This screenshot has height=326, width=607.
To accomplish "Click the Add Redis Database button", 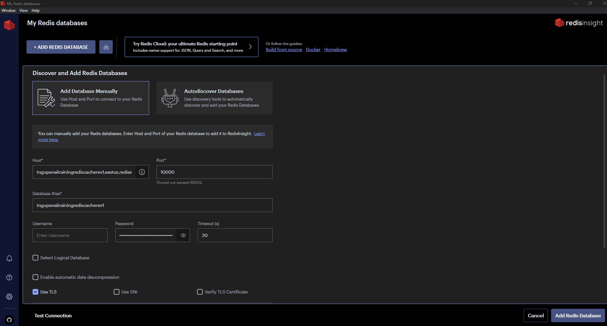I will [x=578, y=315].
